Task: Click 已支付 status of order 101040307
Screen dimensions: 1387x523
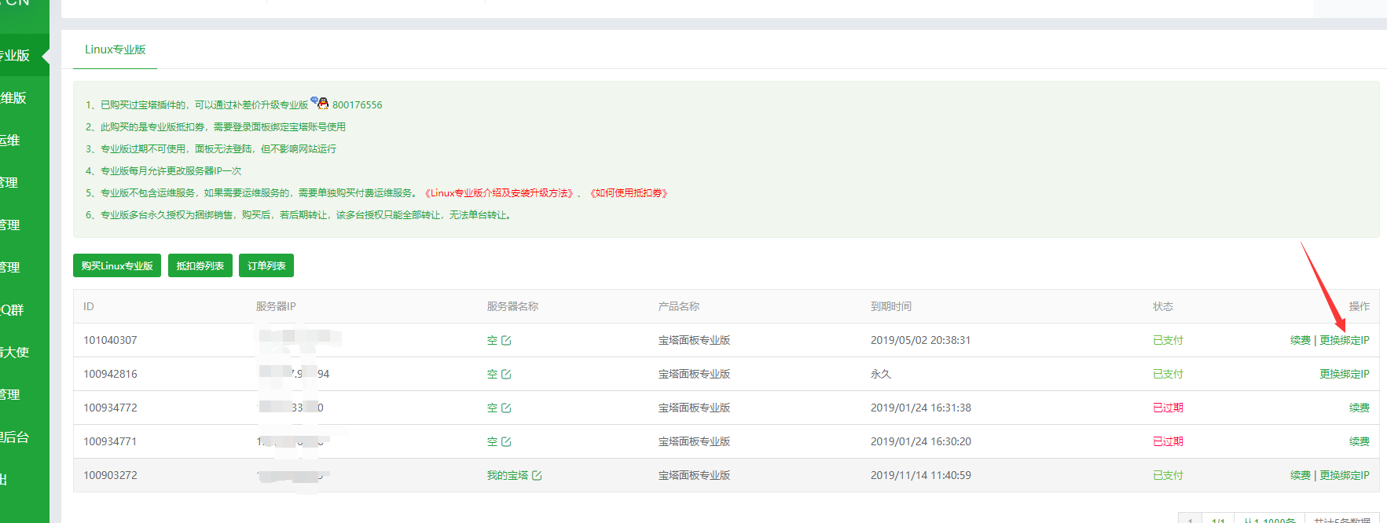Action: [1168, 341]
